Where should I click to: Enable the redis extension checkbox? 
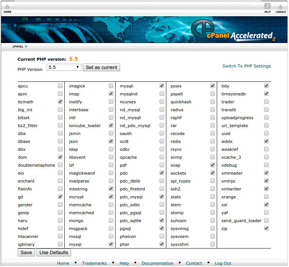coord(213,141)
